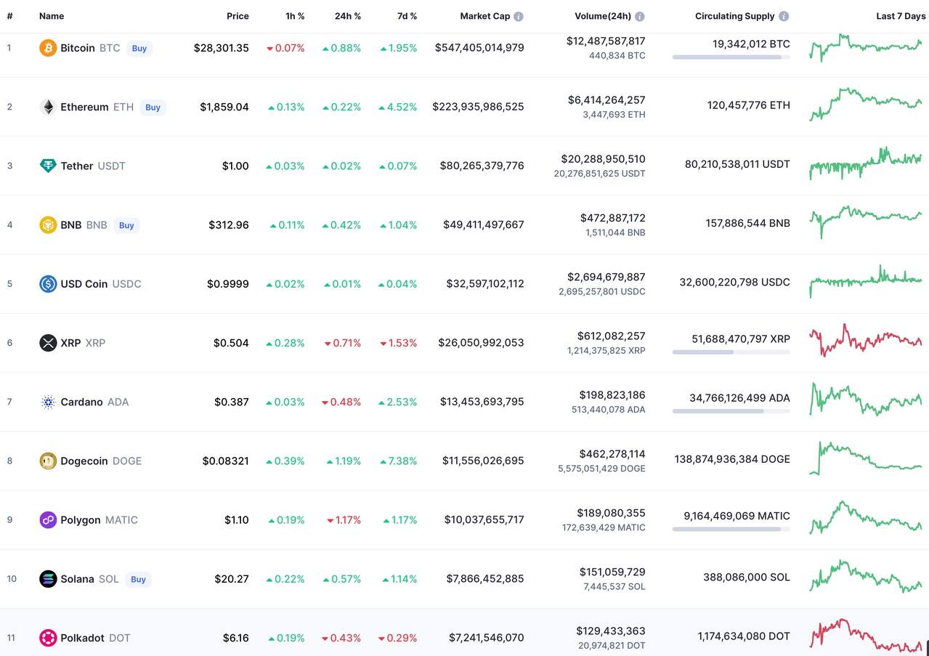Open the Cardano ADA coin page
Image resolution: width=929 pixels, height=656 pixels.
point(81,402)
